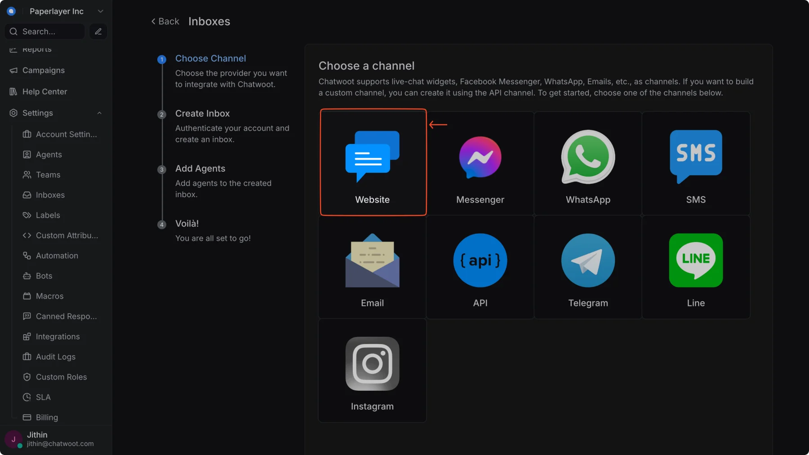Open the Jithin user profile menu
The height and width of the screenshot is (455, 809).
56,439
